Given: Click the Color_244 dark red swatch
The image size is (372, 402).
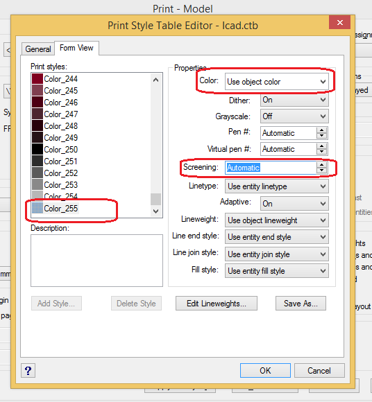Looking at the screenshot, I should pyautogui.click(x=37, y=79).
